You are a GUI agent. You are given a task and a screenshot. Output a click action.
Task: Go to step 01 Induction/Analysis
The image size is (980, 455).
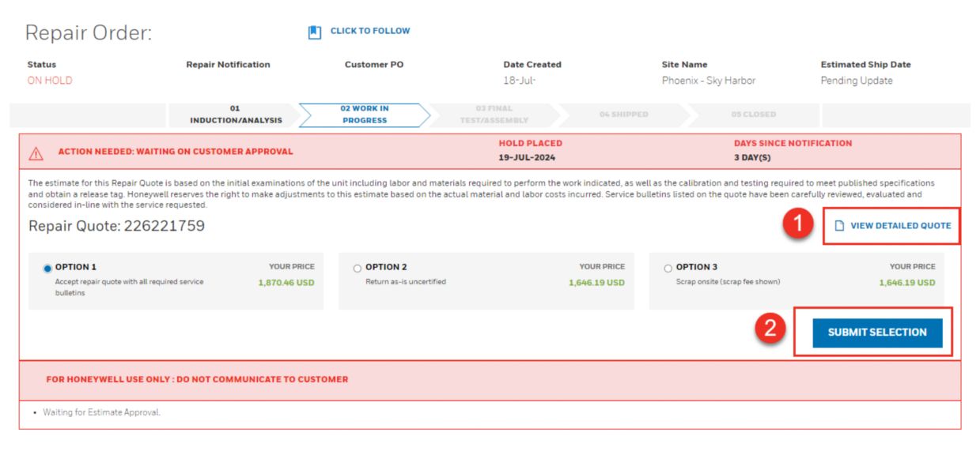tap(235, 115)
